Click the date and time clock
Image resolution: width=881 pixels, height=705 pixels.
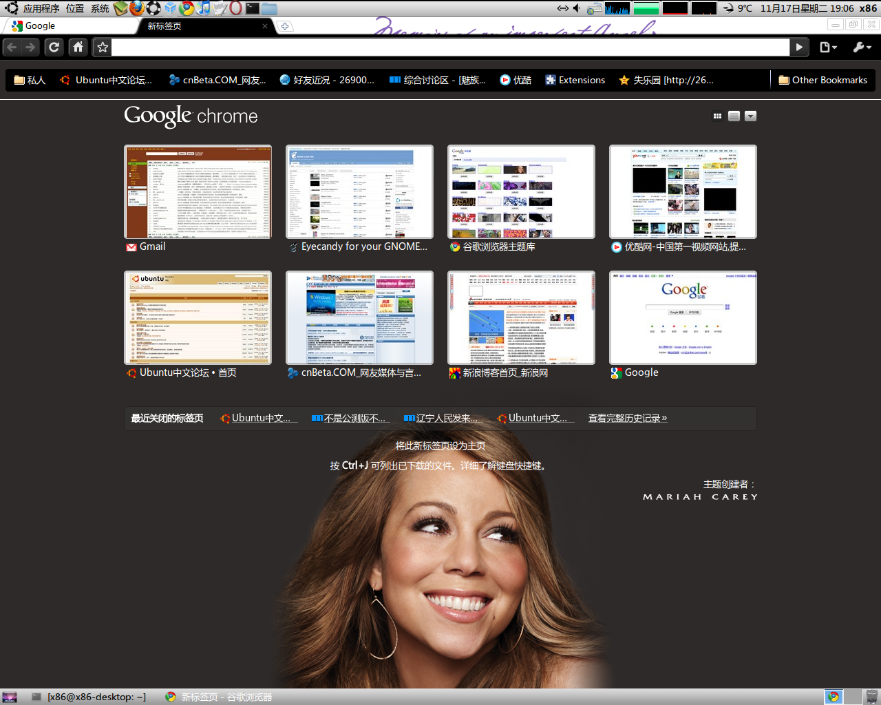pos(807,8)
